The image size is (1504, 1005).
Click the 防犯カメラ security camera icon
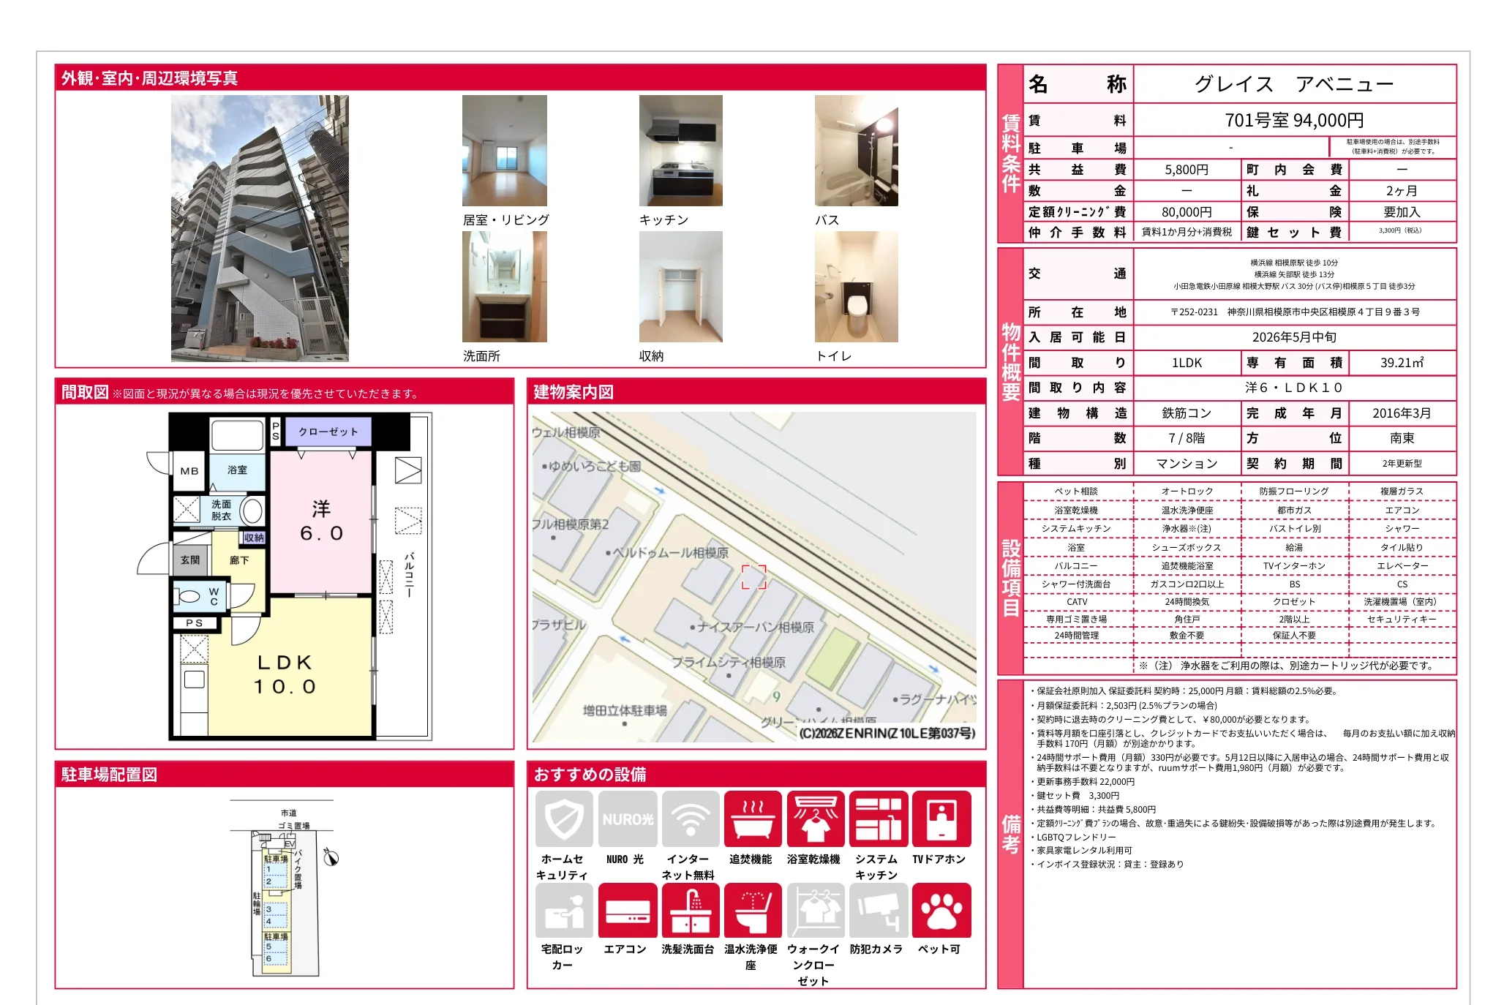pyautogui.click(x=878, y=910)
